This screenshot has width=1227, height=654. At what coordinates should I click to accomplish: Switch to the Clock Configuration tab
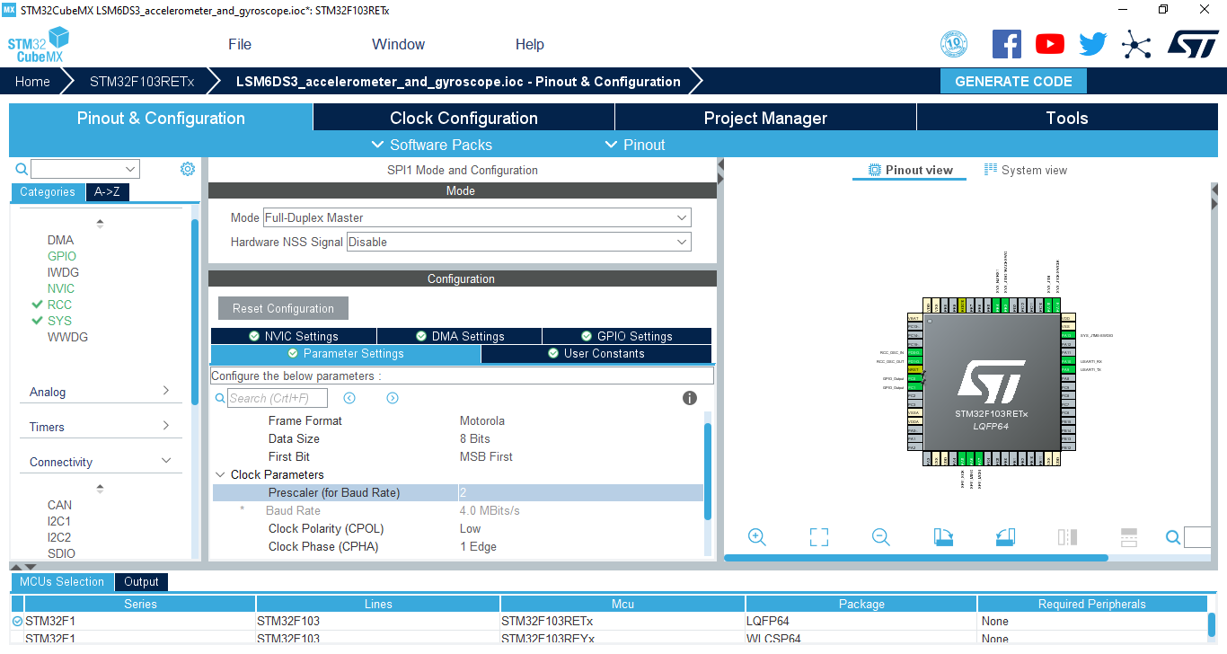coord(463,118)
